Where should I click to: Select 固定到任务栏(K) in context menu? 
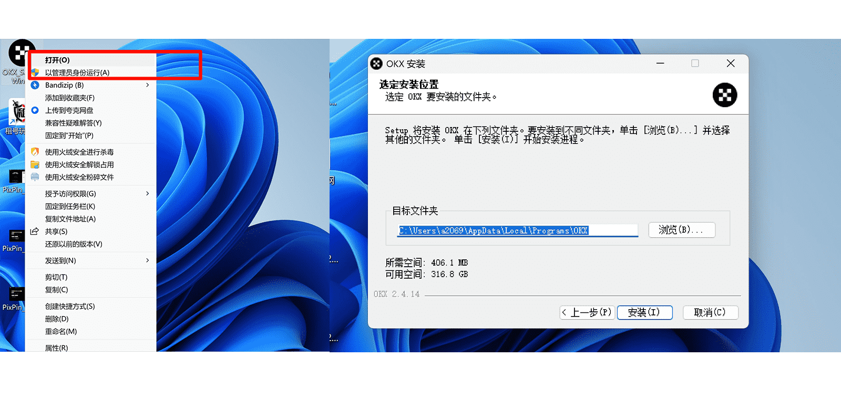[70, 206]
